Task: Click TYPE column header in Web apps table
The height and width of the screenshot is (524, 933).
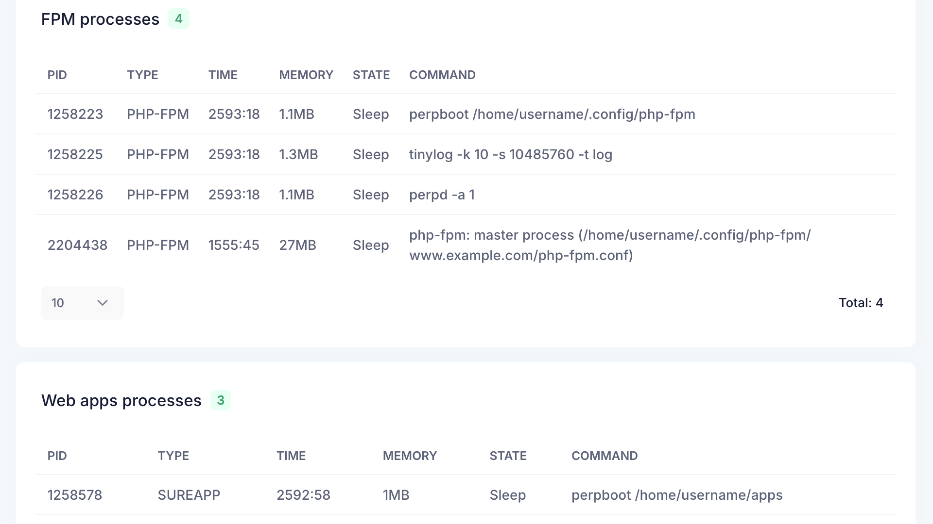Action: (x=173, y=456)
